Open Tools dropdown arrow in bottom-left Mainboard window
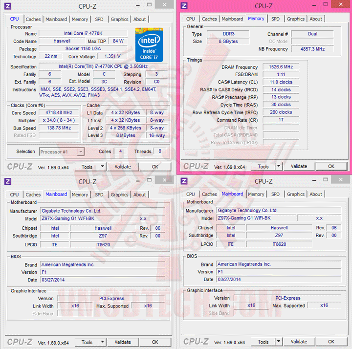Viewport: 352px width, 349px height. coord(102,342)
